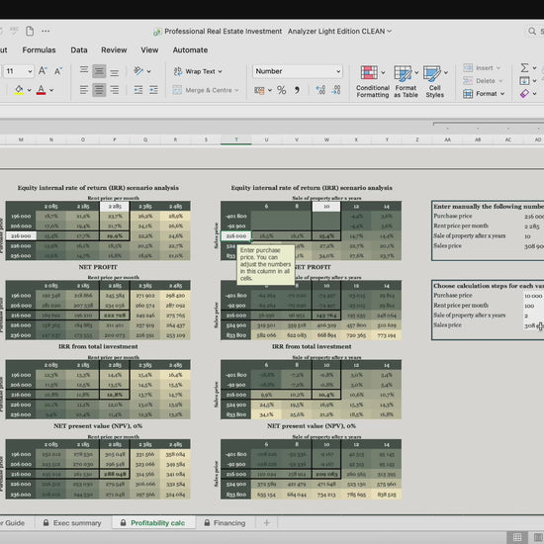Click the text orientation icon
Screen dimensions: 544x544
(138, 71)
